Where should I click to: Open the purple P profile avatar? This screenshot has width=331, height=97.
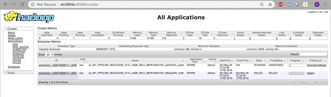coord(317,5)
